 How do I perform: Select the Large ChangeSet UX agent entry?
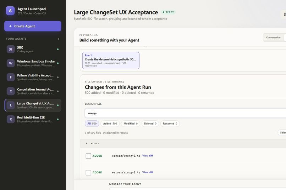(33, 105)
